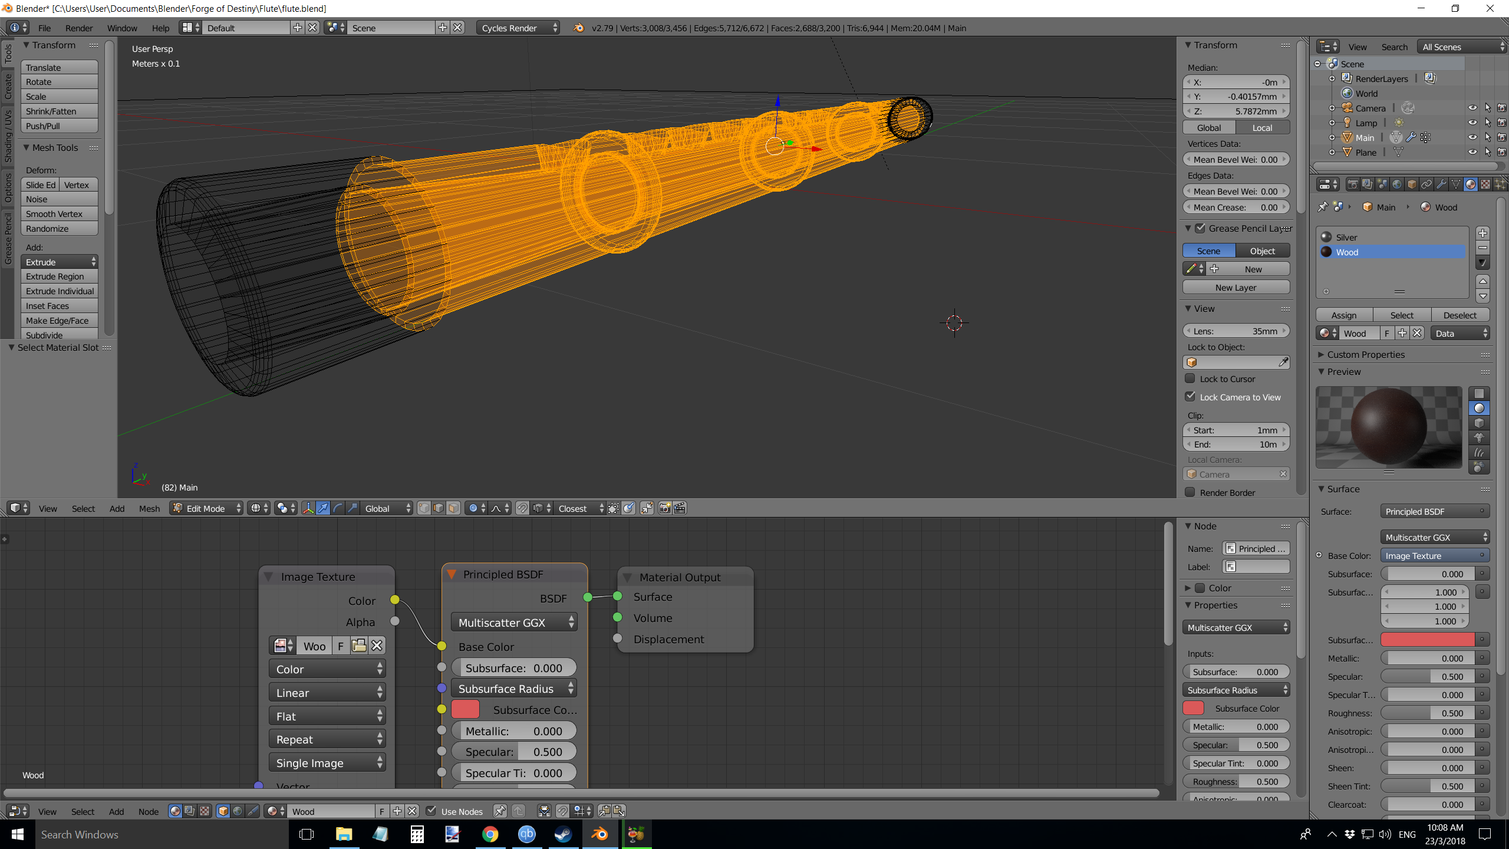This screenshot has height=849, width=1509.
Task: Expand the Custom Properties panel
Action: [x=1323, y=354]
